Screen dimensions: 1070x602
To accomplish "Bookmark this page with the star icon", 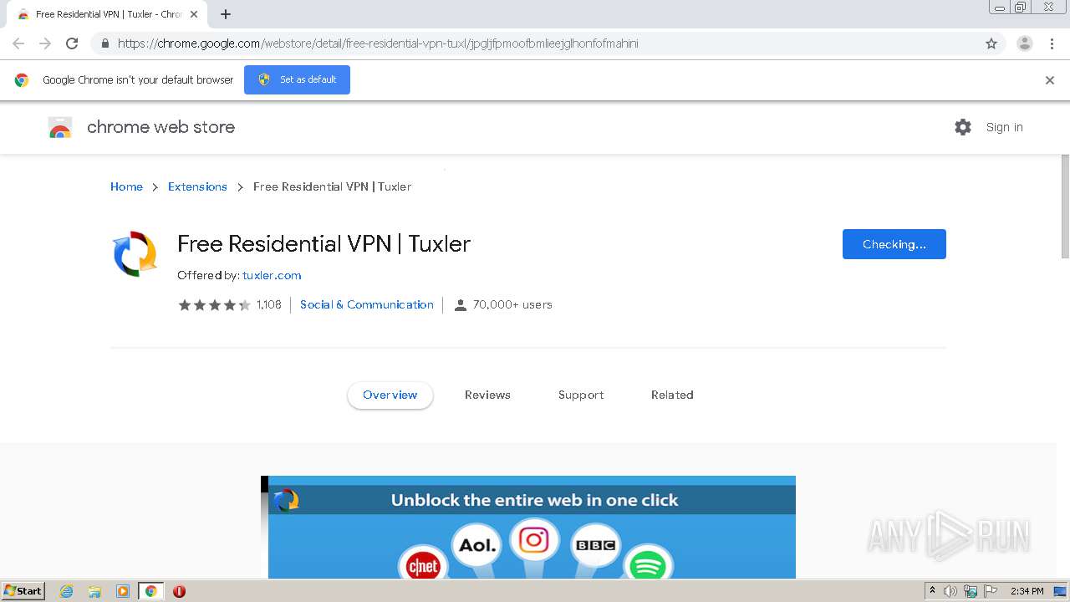I will 991,43.
